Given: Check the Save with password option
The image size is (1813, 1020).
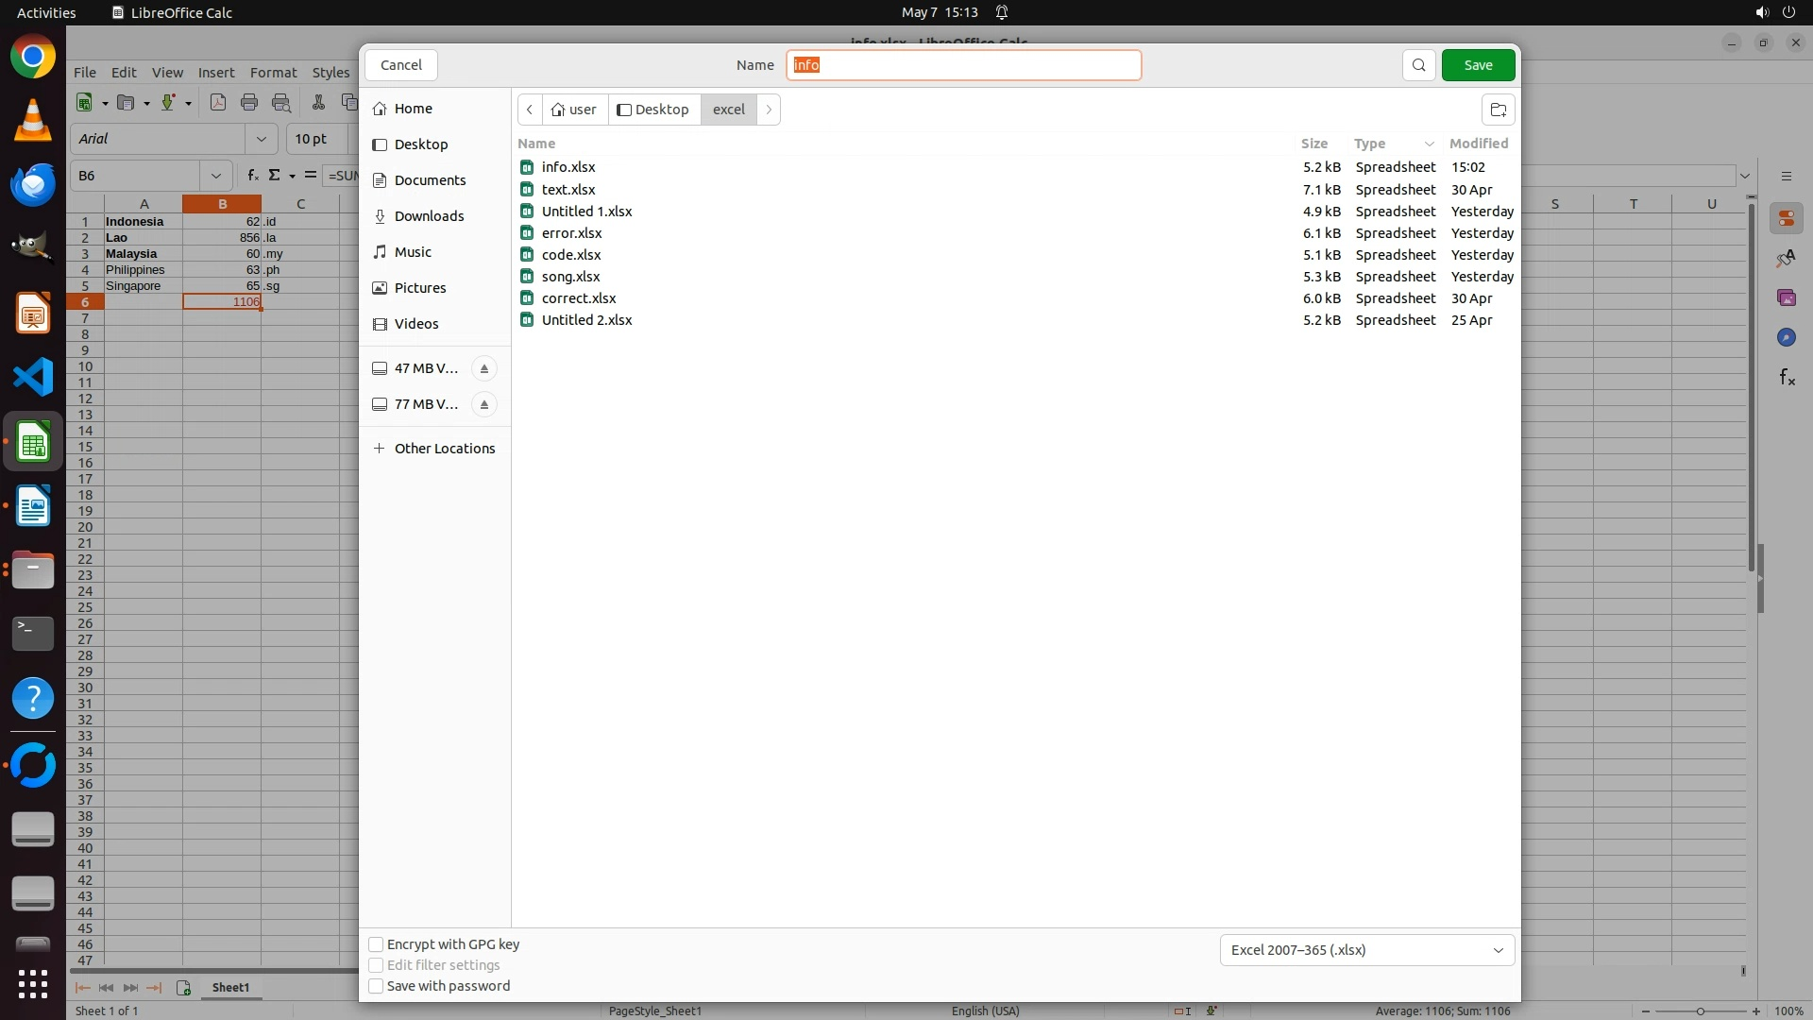Looking at the screenshot, I should pos(376,986).
